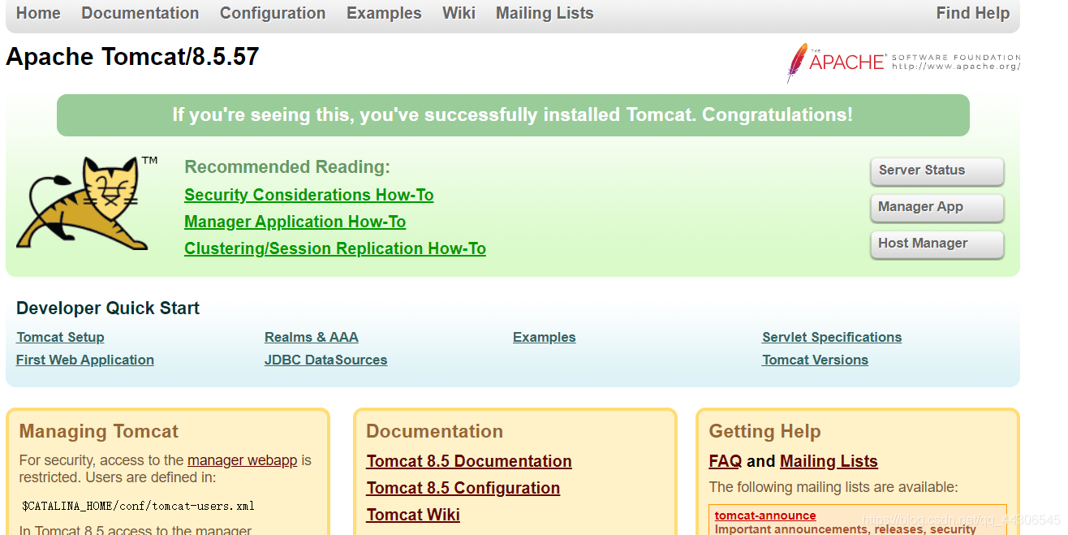This screenshot has height=535, width=1068.
Task: Go to the Home menu item
Action: coord(38,13)
